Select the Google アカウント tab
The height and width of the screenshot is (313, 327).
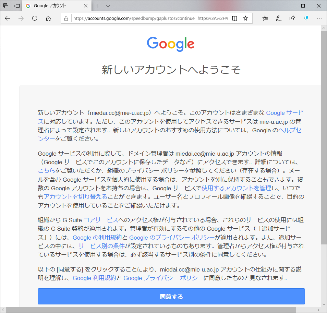coord(56,6)
